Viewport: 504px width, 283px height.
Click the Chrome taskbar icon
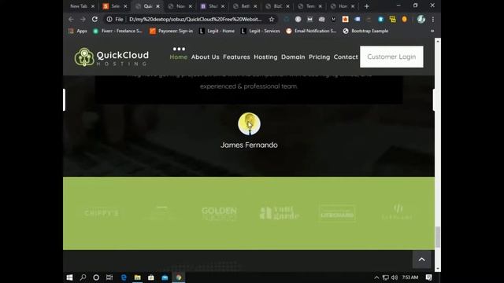[179, 277]
